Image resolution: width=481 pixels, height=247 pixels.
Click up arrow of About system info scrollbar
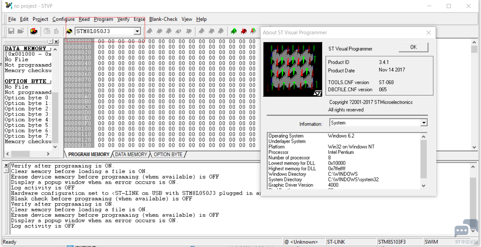coord(424,136)
